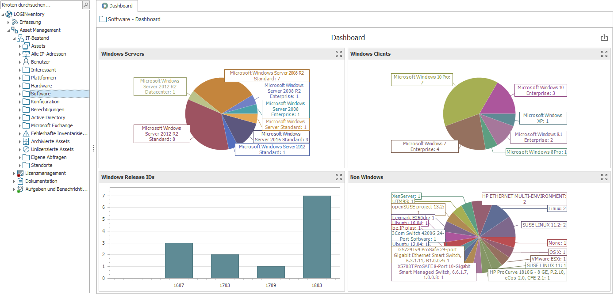This screenshot has height=295, width=614.
Task: Click the Dashboard tab disc icon
Action: (104, 6)
